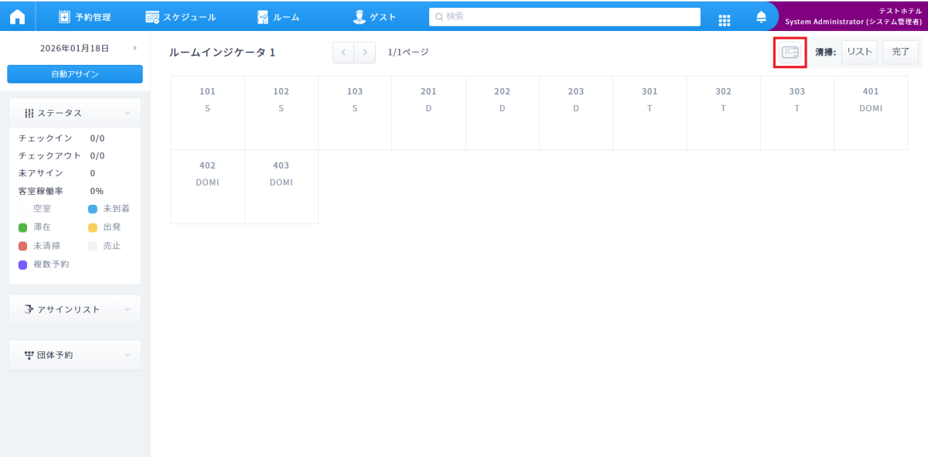Expand the アサインリスト panel chevron
The height and width of the screenshot is (457, 928).
[x=128, y=309]
